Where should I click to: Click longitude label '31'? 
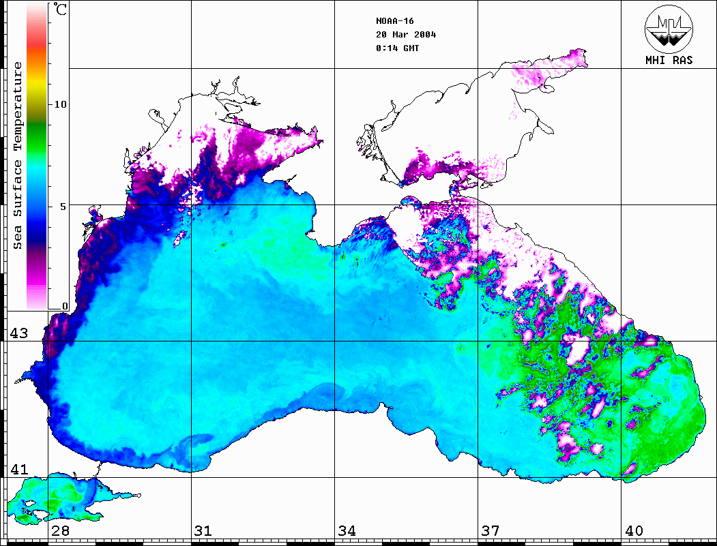click(x=203, y=530)
